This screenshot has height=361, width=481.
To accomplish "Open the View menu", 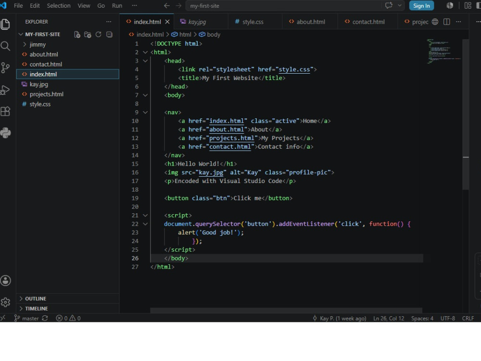I will point(84,5).
